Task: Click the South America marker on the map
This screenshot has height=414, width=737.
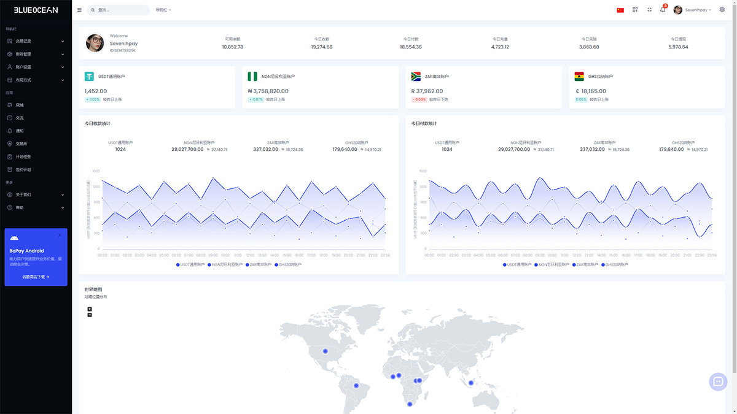Action: coord(356,385)
